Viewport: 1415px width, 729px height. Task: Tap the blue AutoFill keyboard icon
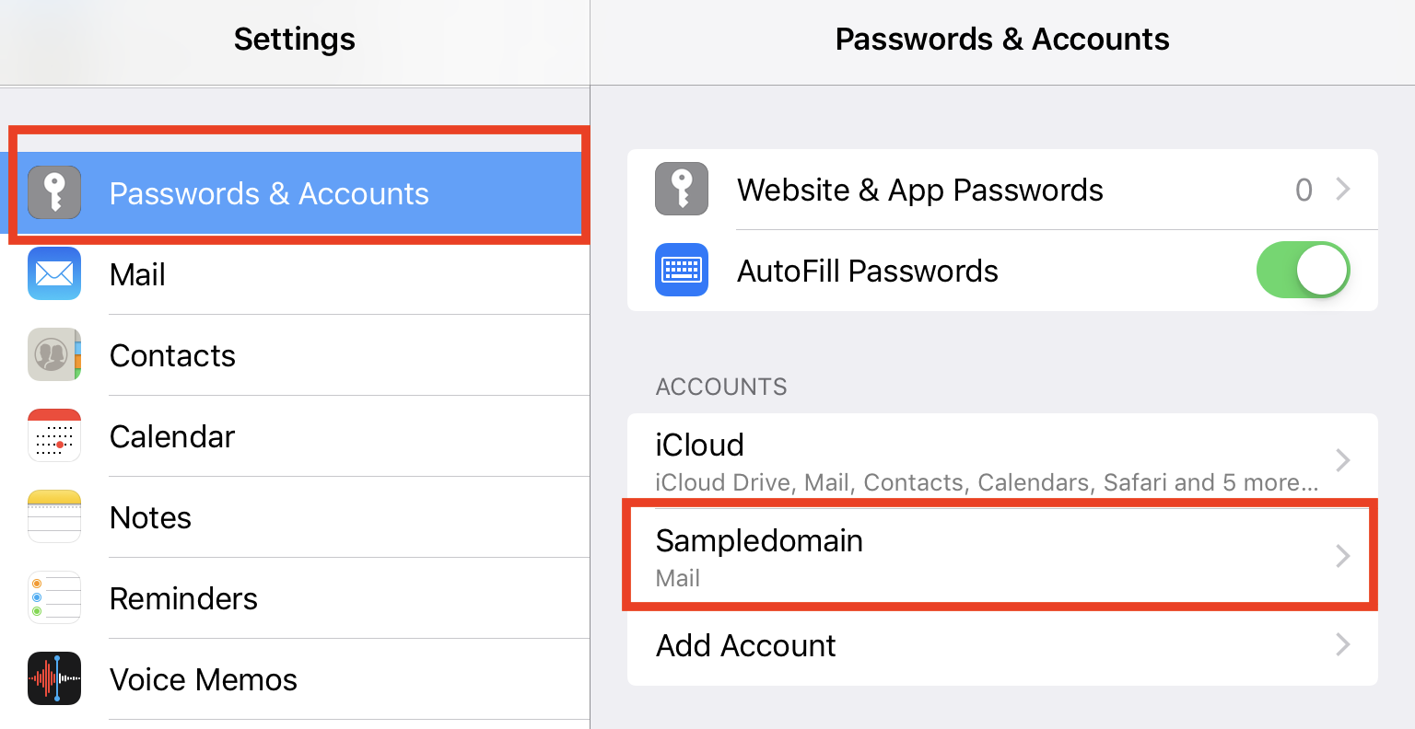tap(682, 270)
